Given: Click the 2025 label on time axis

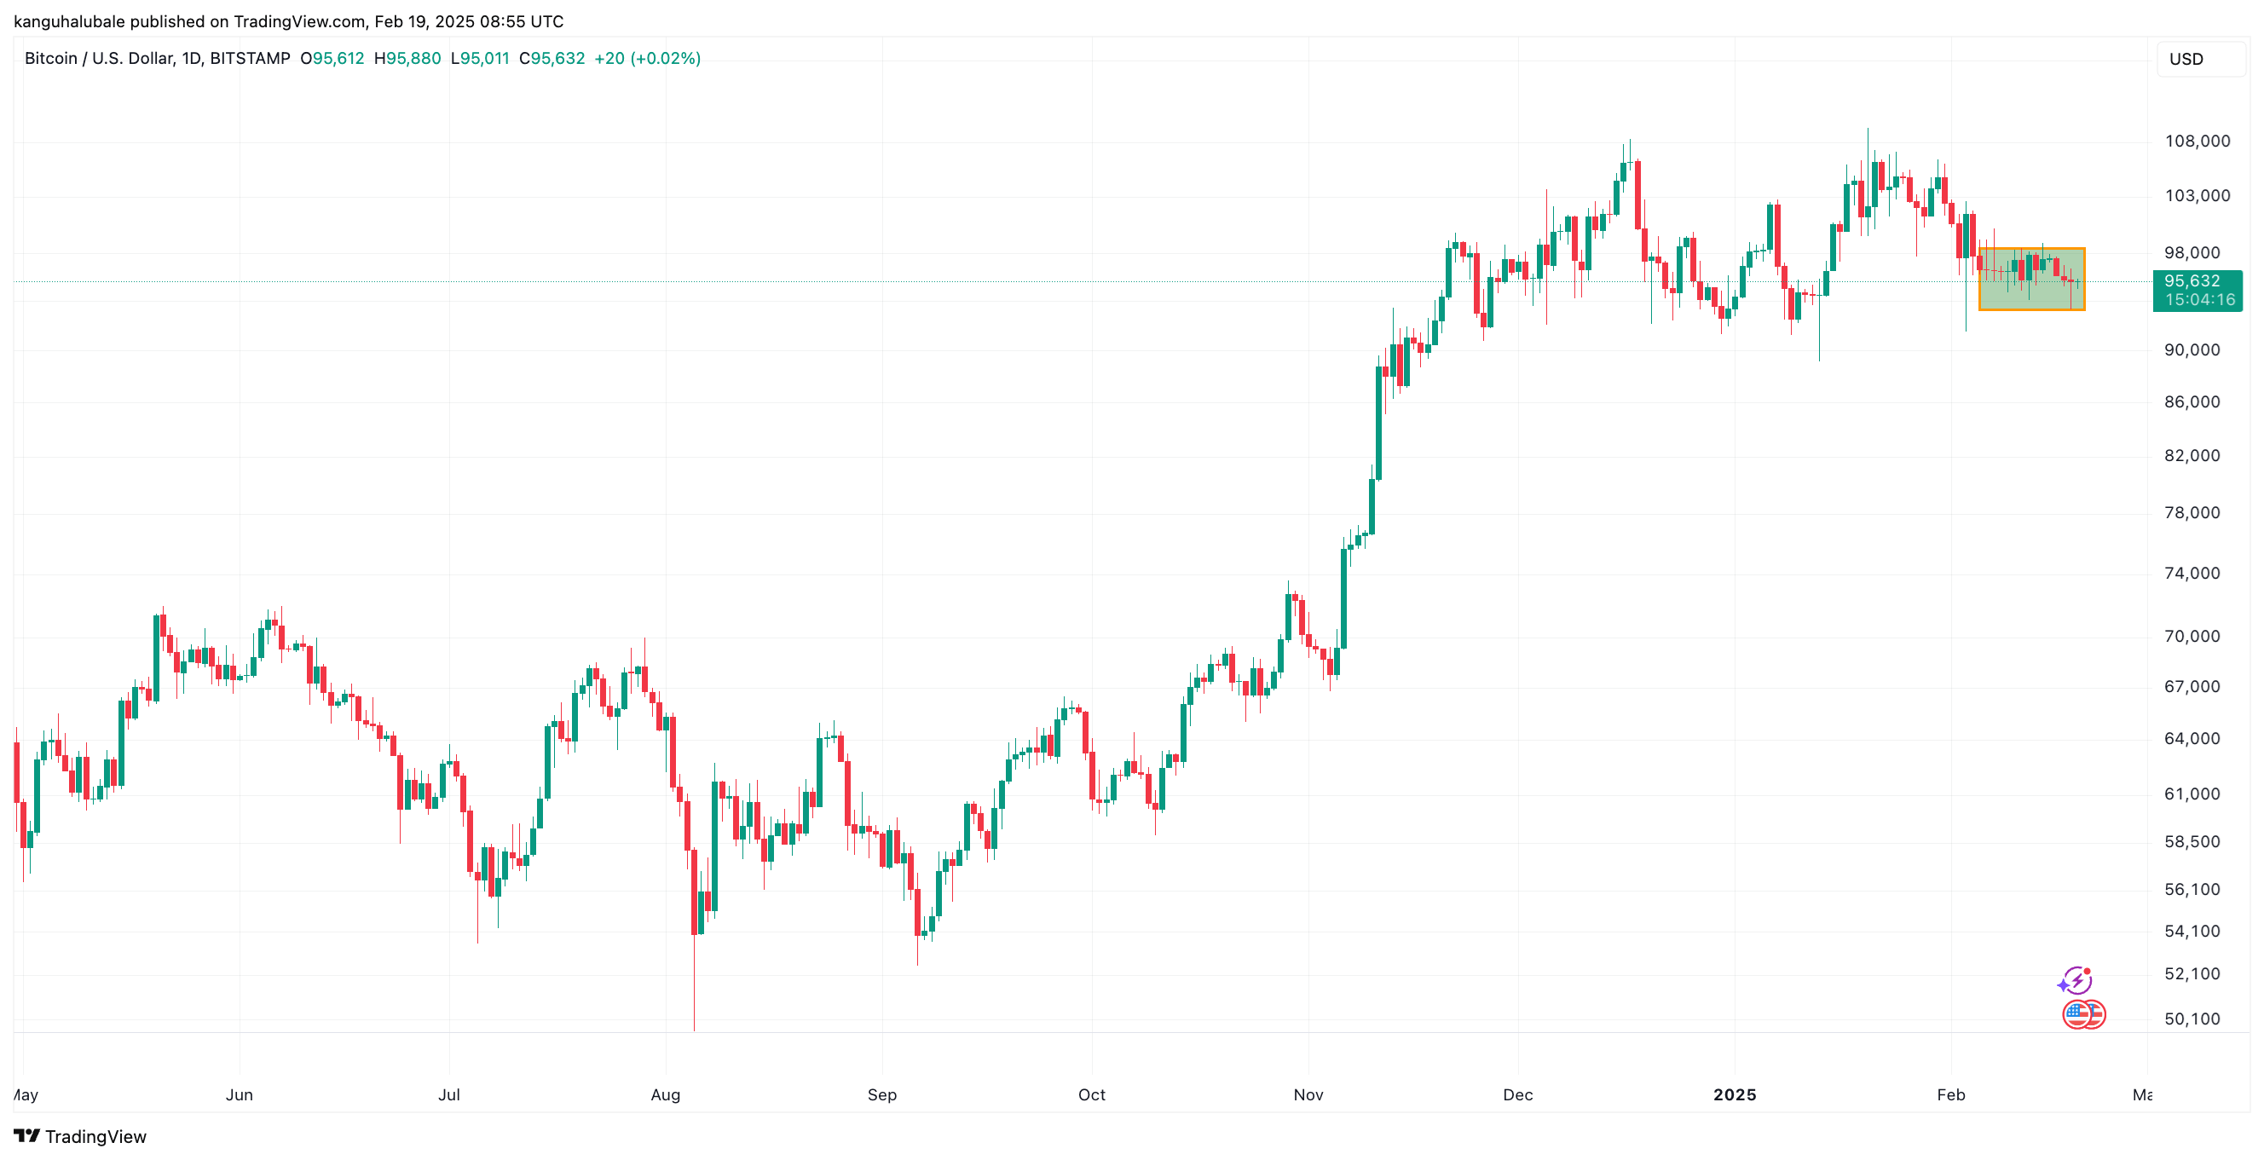Looking at the screenshot, I should click(1734, 1094).
